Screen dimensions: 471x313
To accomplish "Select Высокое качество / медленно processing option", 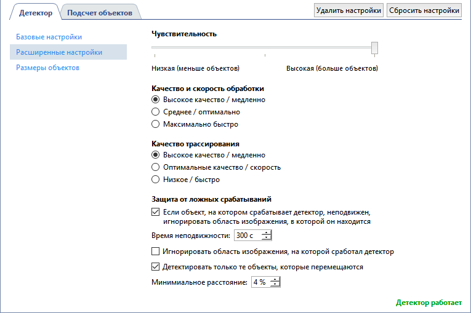I will click(155, 100).
